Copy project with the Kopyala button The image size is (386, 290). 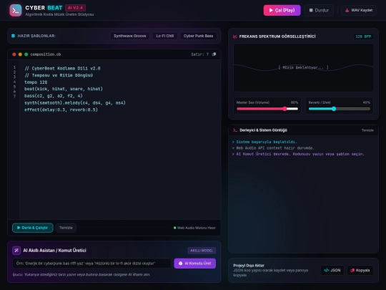point(360,270)
